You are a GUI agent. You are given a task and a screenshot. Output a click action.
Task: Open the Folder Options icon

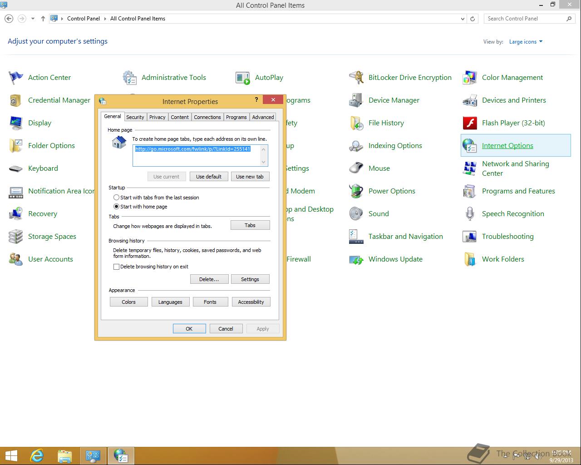[16, 146]
